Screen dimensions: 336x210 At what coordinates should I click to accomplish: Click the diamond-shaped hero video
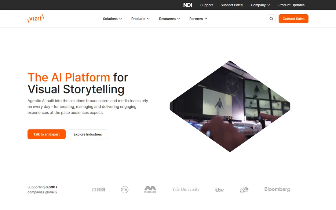pyautogui.click(x=230, y=107)
